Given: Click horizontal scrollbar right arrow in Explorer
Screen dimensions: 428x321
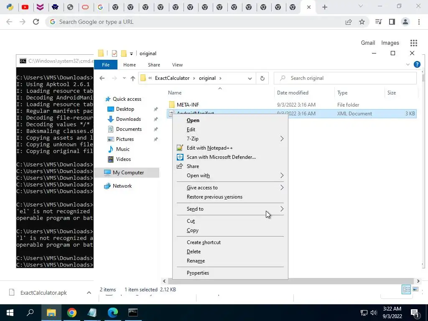Looking at the screenshot, I should (418, 281).
